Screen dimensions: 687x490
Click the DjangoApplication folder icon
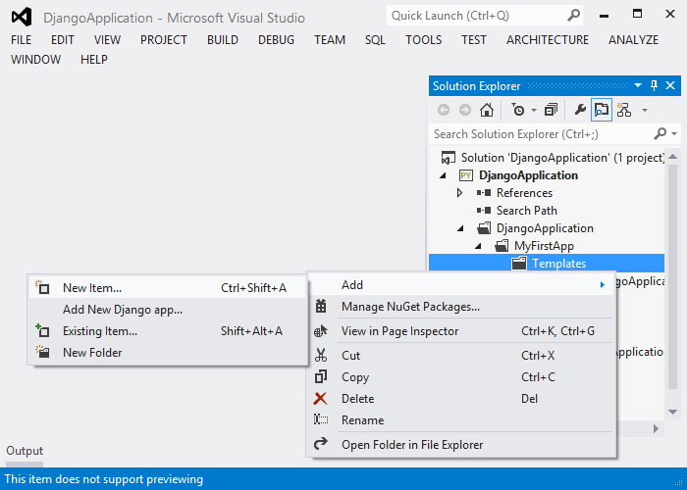484,228
